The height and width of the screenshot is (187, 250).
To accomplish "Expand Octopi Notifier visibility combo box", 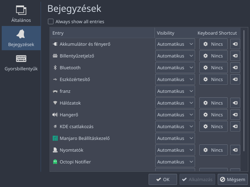I will [x=175, y=162].
